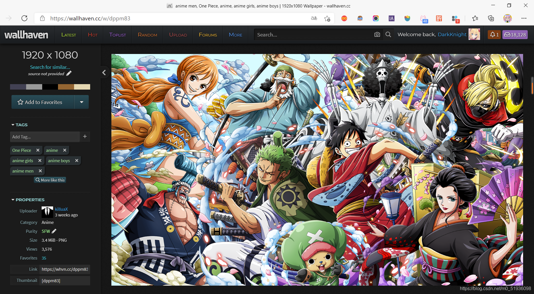
Task: Click the Thumbnail code field
Action: [65, 281]
